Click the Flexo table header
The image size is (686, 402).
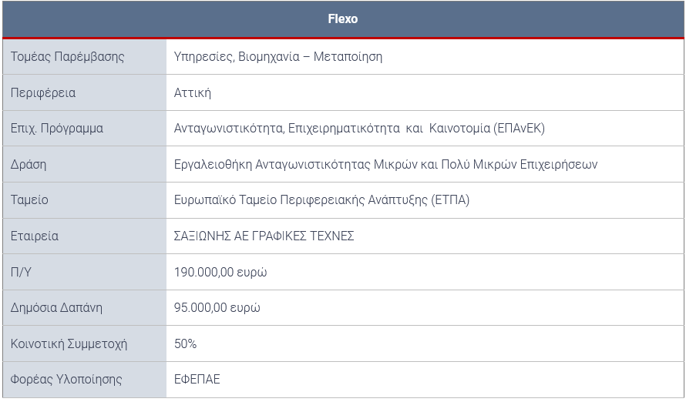[x=343, y=18]
